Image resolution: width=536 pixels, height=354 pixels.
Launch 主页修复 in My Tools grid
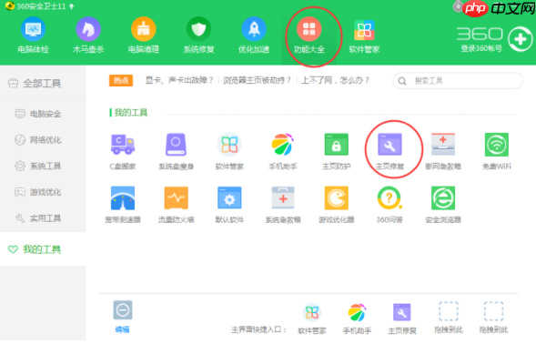coord(389,151)
